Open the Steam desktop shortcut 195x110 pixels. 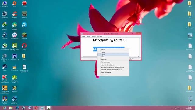pos(5,68)
